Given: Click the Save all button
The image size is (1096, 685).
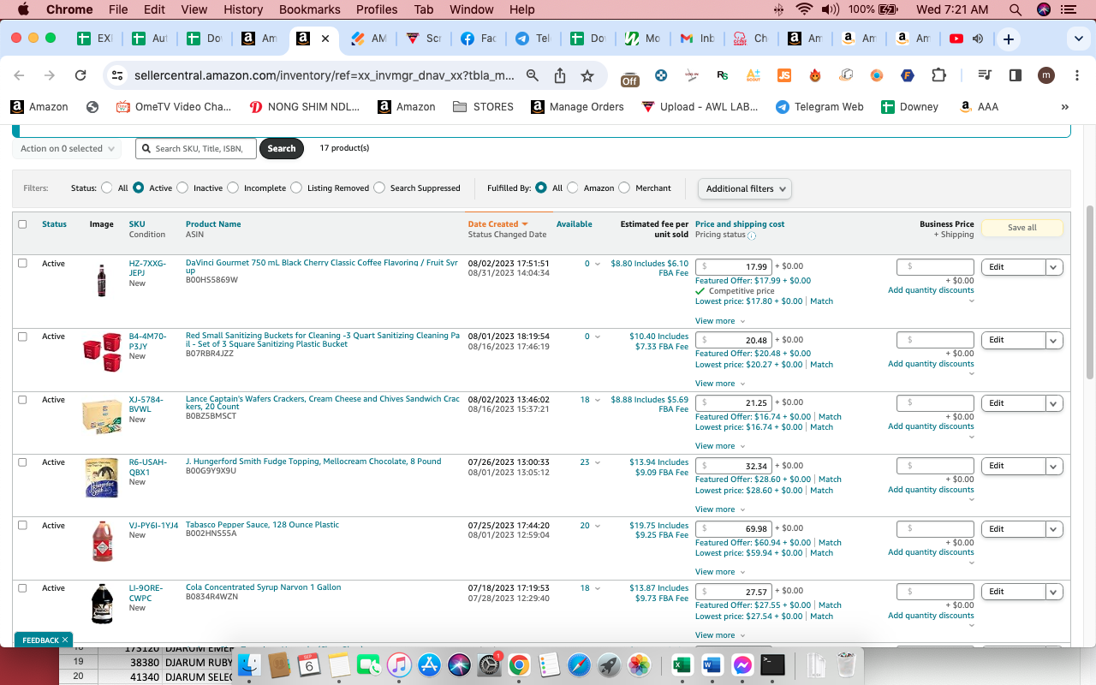Looking at the screenshot, I should coord(1022,228).
